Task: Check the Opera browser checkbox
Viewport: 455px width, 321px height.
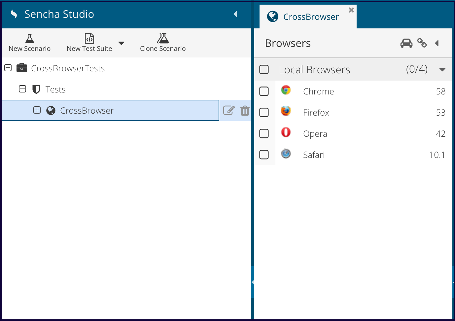Action: (x=264, y=133)
